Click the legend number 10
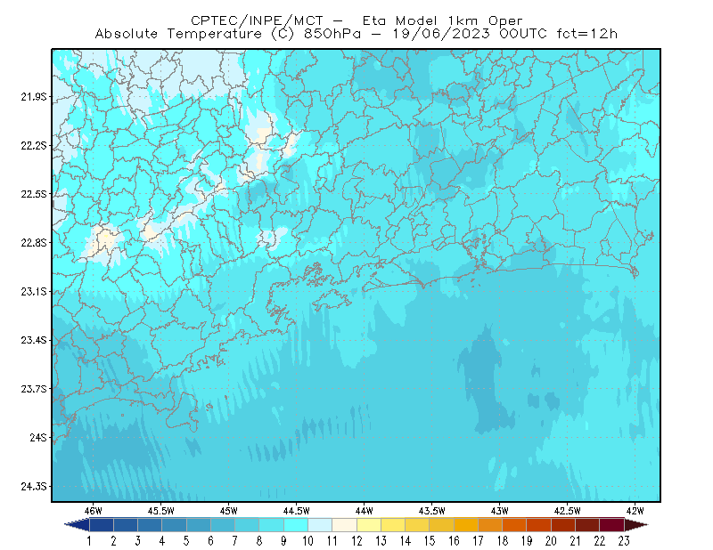This screenshot has width=713, height=550. coord(307,541)
